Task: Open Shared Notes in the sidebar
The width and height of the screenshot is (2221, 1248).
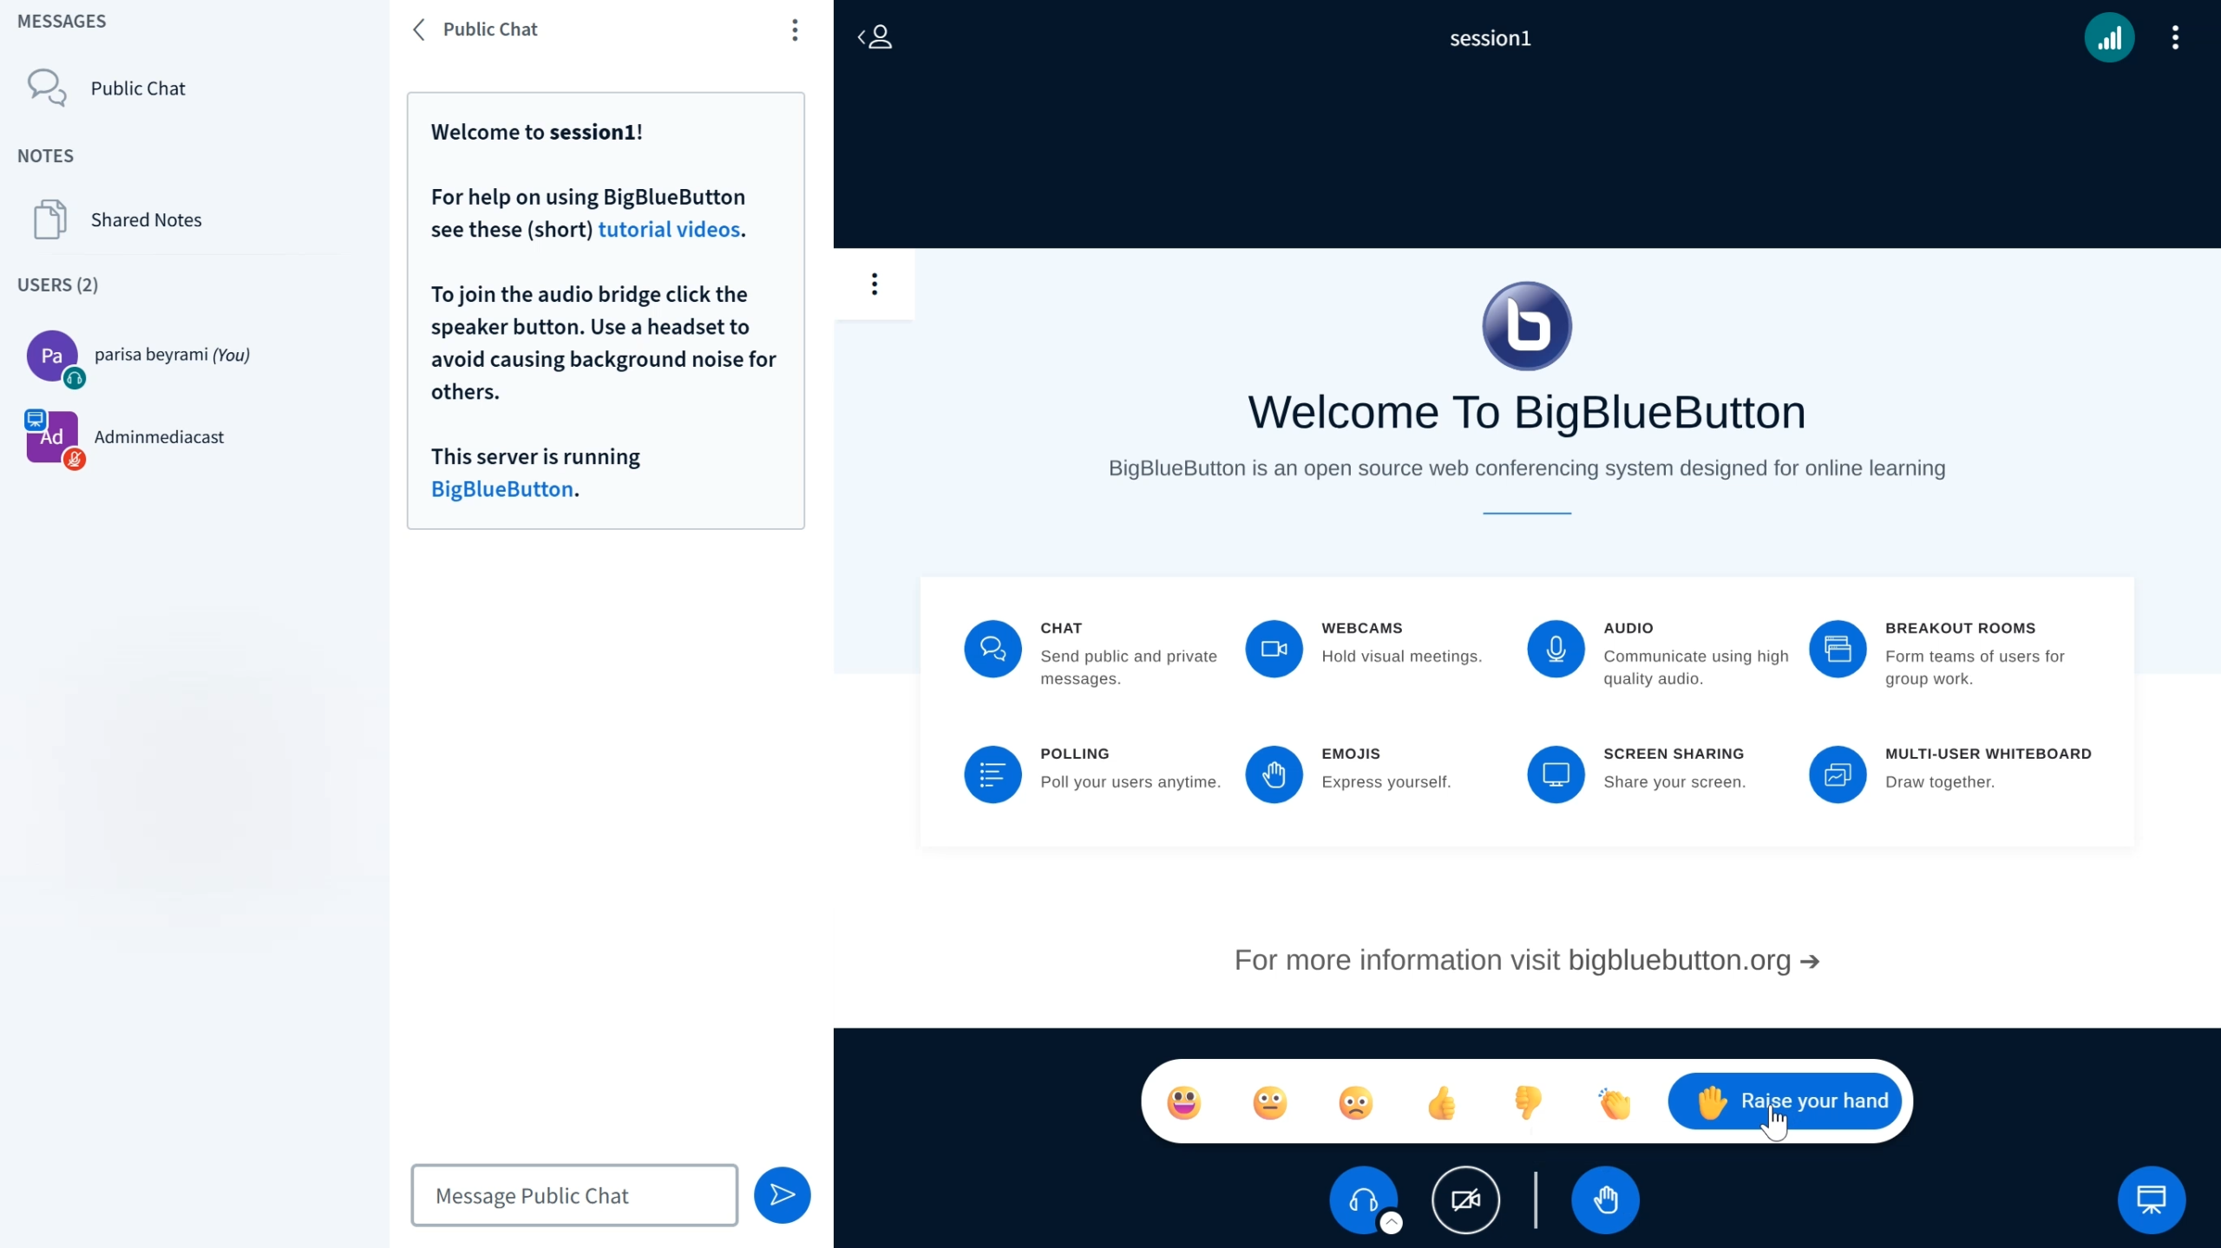Action: [146, 219]
